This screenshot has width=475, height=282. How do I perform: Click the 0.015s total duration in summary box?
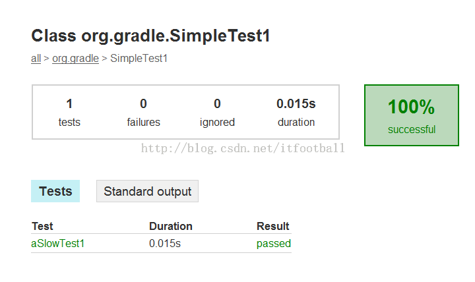[x=296, y=103]
